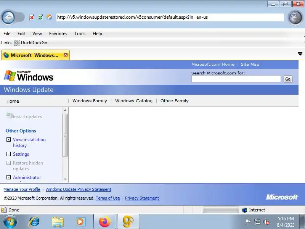Open the Administrator options link
The image size is (305, 229).
(27, 177)
